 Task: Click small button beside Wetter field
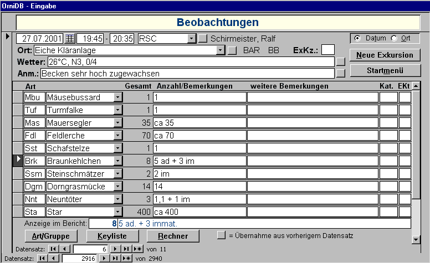[x=340, y=61]
